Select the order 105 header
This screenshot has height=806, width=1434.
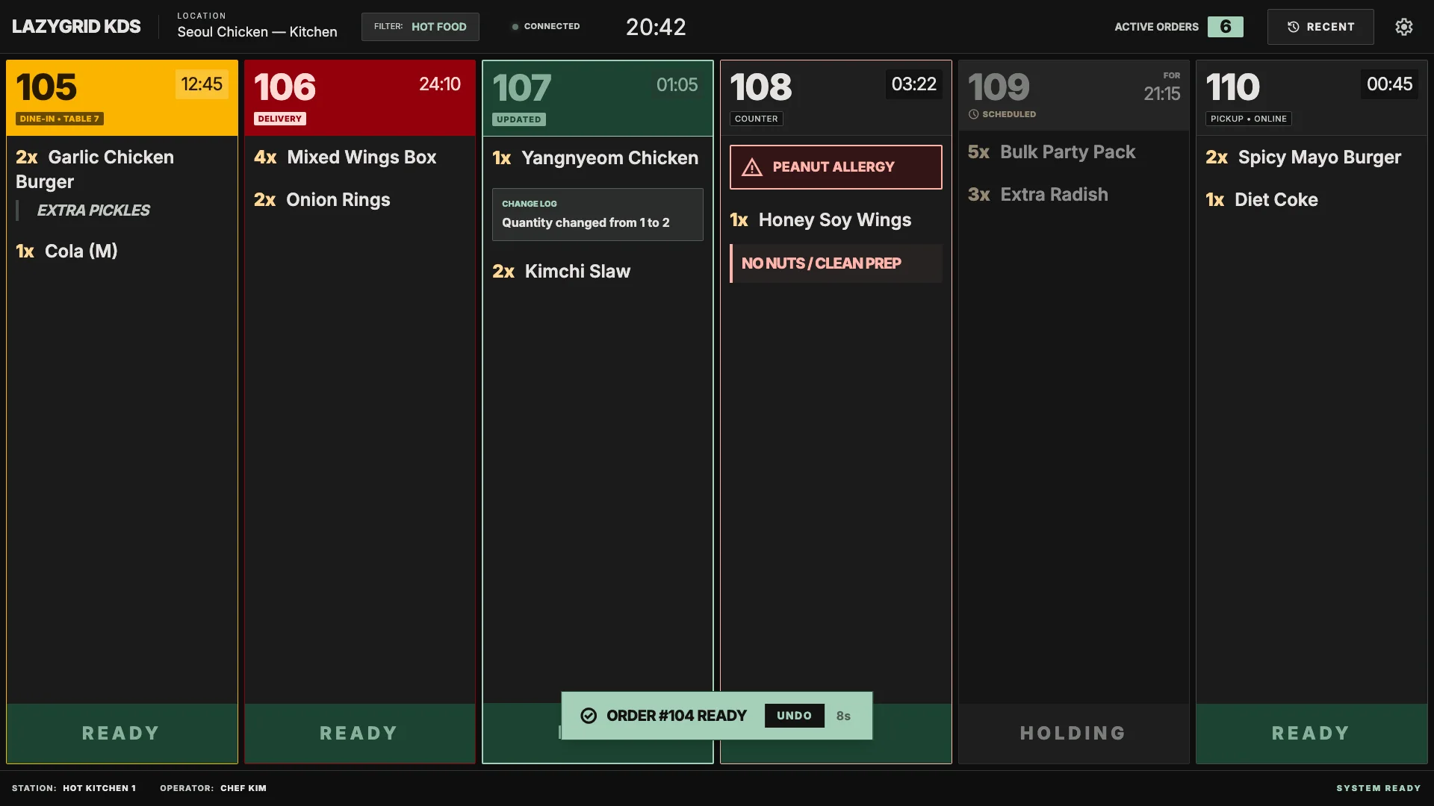tap(122, 98)
